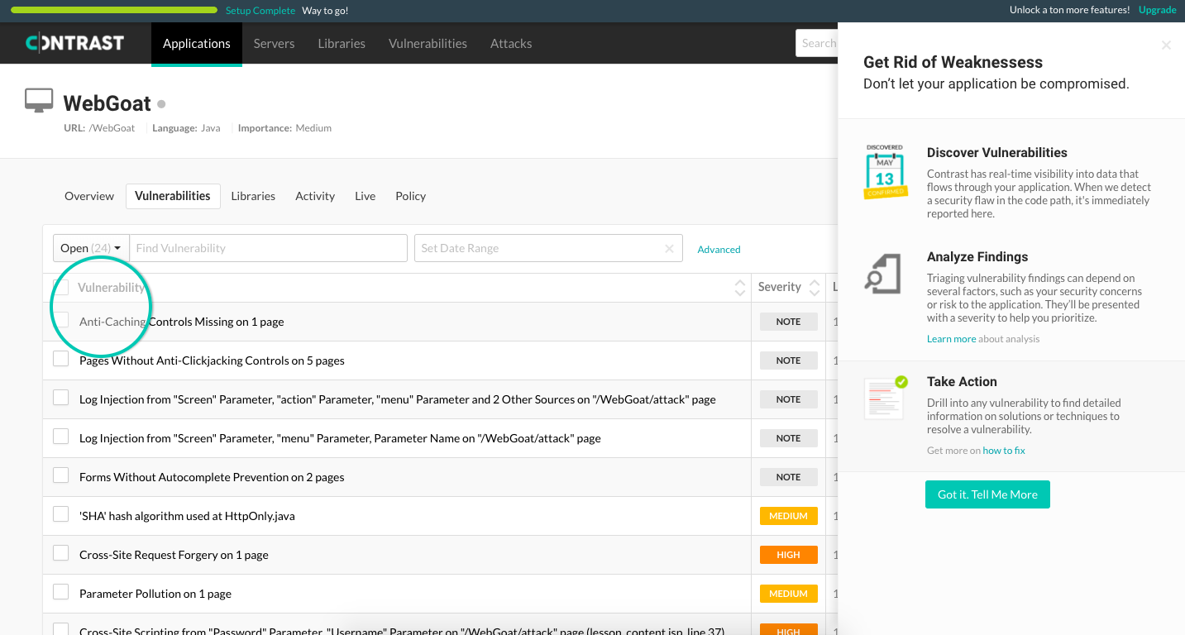Check the Parameter Pollution row
Screen dimensions: 1185x635
(61, 592)
